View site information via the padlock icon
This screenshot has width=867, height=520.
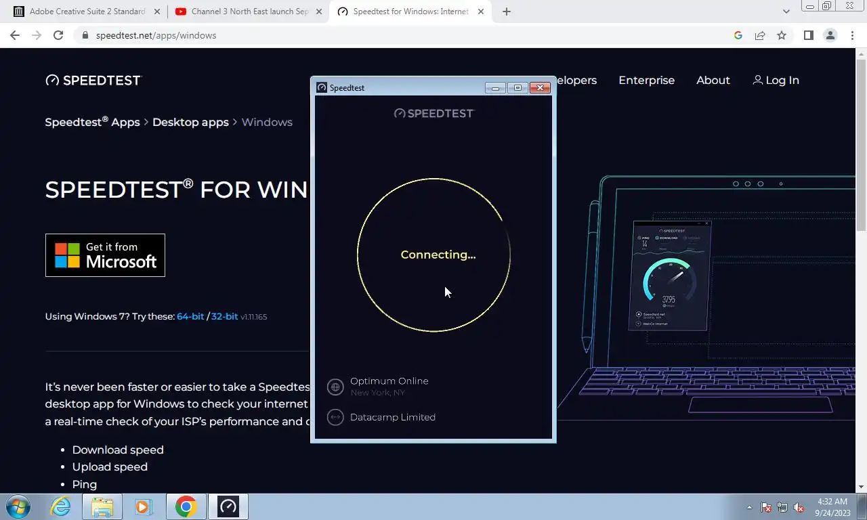pos(85,35)
